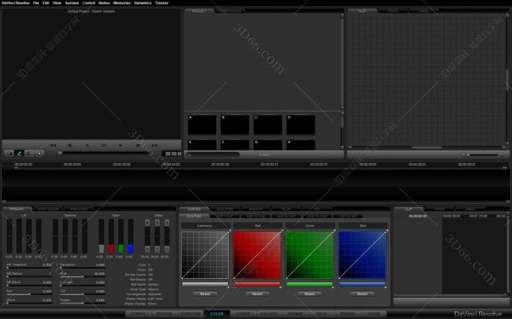Open the View menu
512x319 pixels.
pos(57,3)
